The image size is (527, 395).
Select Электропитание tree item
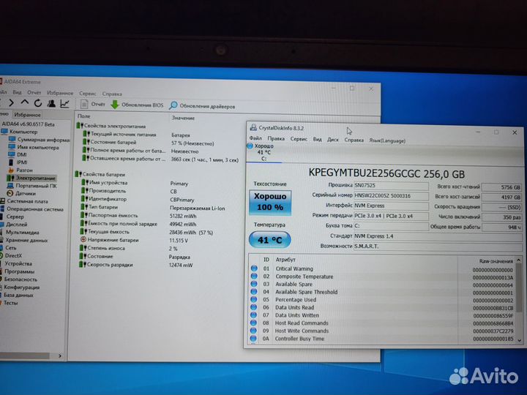point(31,178)
